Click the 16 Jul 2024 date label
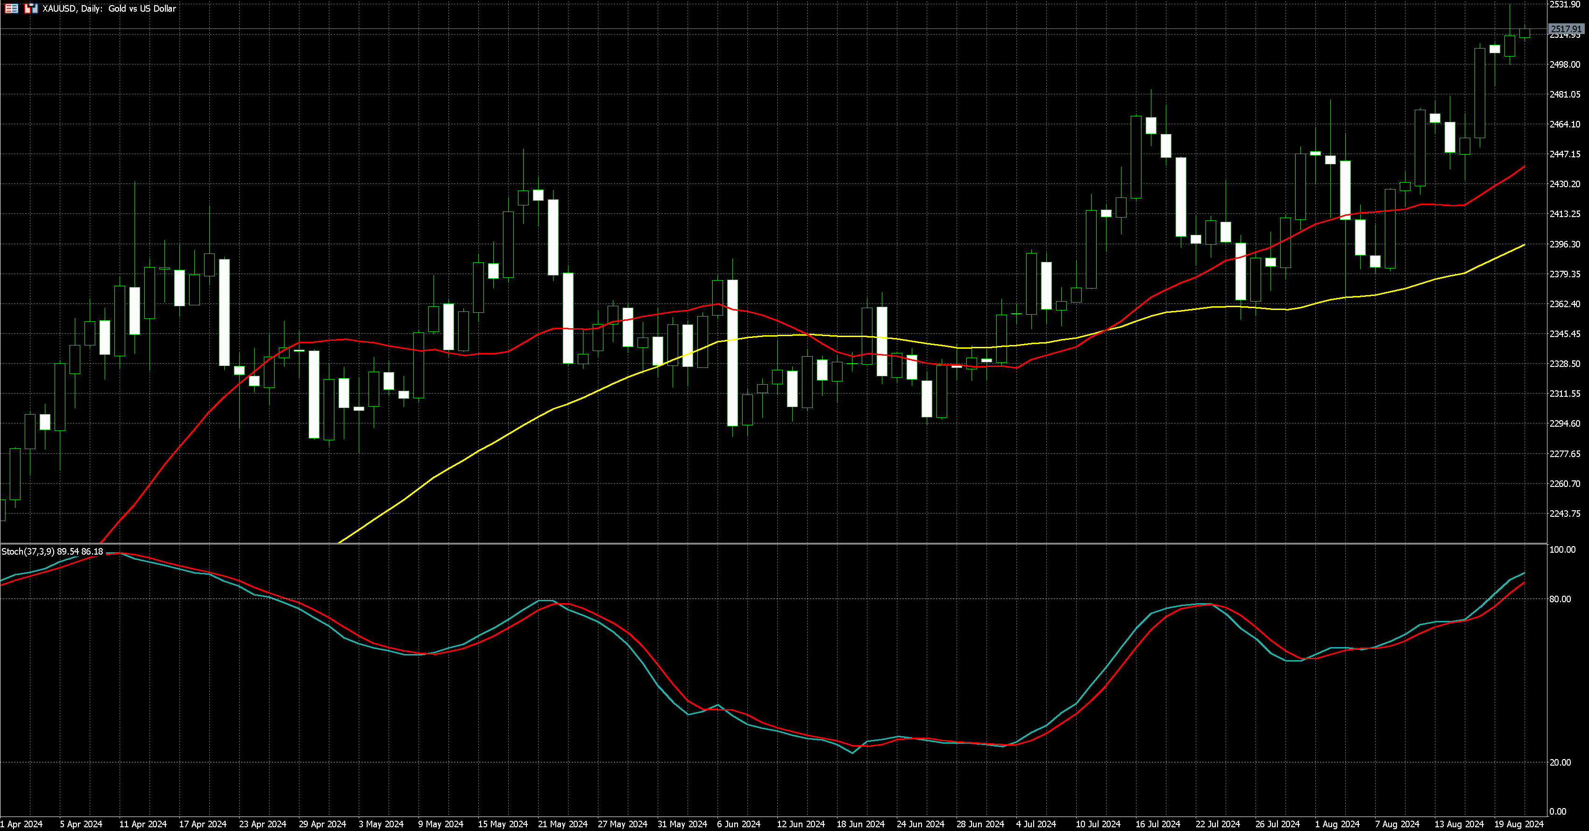The width and height of the screenshot is (1589, 831). [1157, 824]
